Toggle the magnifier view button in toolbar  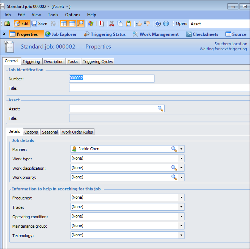(x=80, y=24)
